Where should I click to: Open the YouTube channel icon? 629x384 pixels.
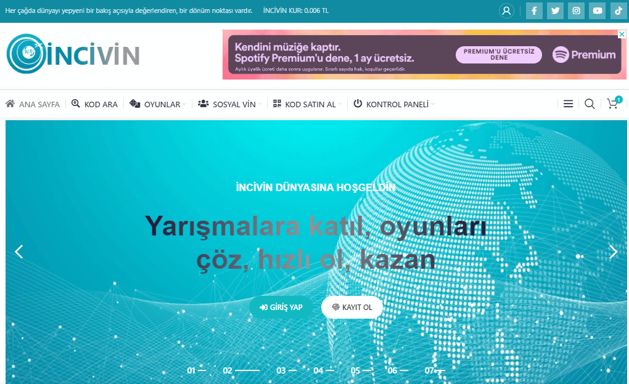[598, 11]
